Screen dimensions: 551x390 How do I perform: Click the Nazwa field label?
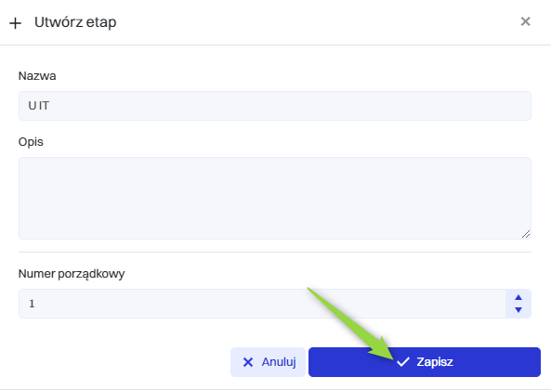pyautogui.click(x=37, y=76)
